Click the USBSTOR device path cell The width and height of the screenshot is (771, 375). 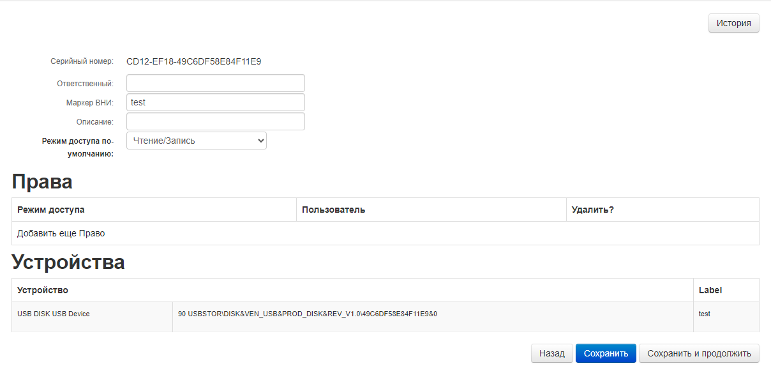308,314
